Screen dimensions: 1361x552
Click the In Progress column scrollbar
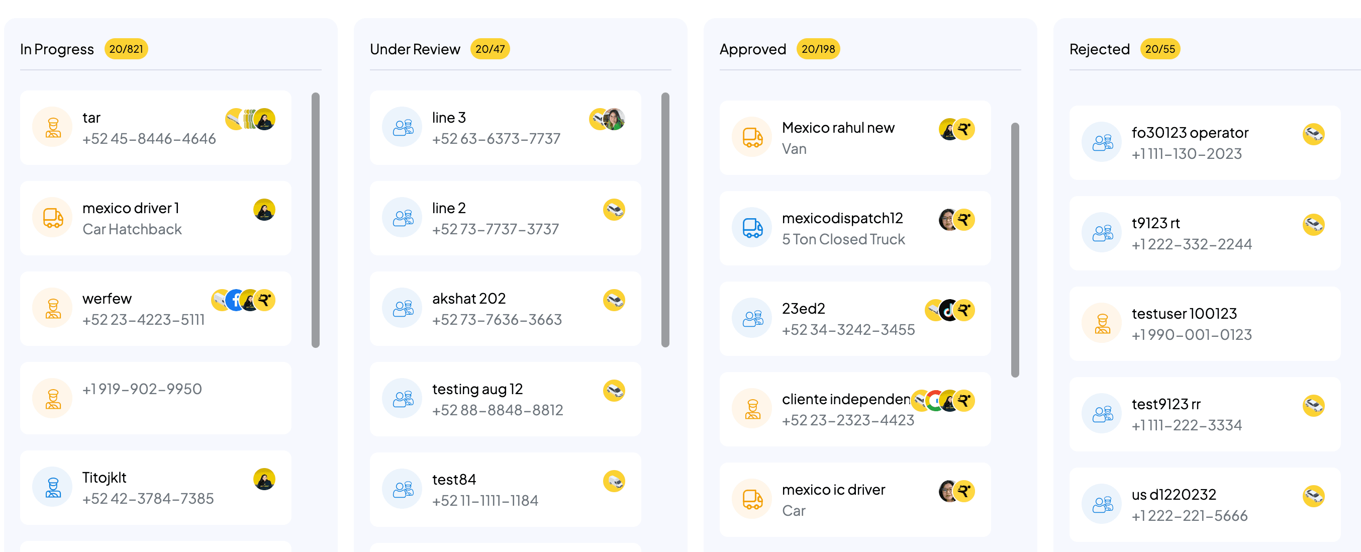click(316, 220)
